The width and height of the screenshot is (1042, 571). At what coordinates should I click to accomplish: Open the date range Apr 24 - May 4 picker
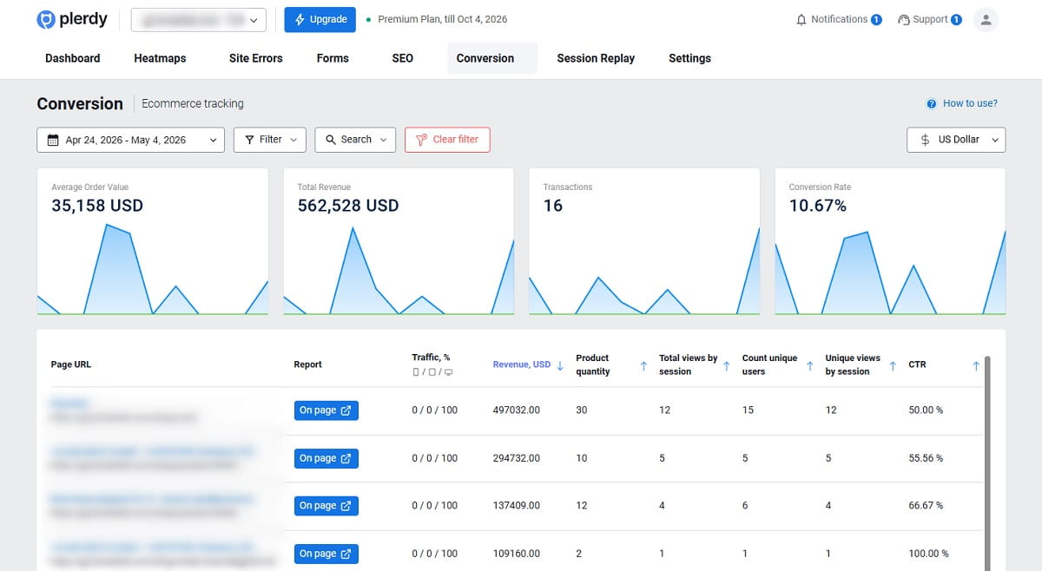(130, 140)
